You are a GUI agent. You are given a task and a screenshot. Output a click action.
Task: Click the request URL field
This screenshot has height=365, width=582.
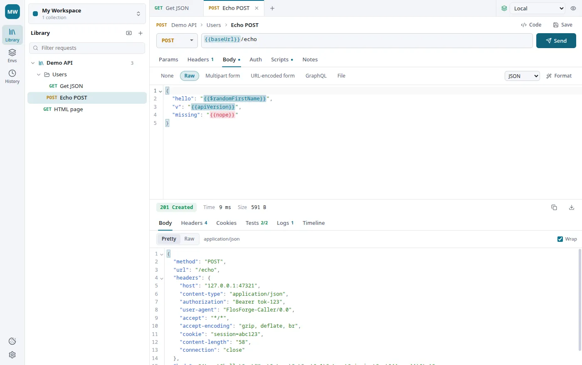click(367, 41)
